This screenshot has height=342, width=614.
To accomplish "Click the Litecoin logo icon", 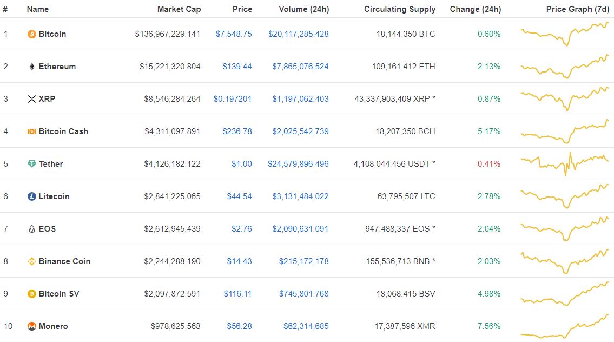I will [32, 196].
